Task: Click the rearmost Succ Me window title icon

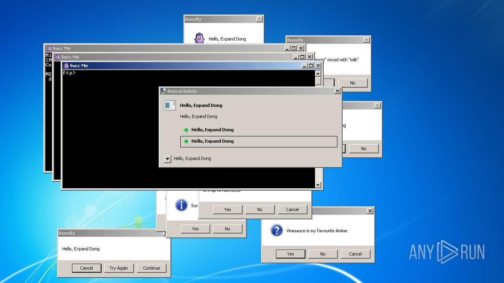Action: 49,48
